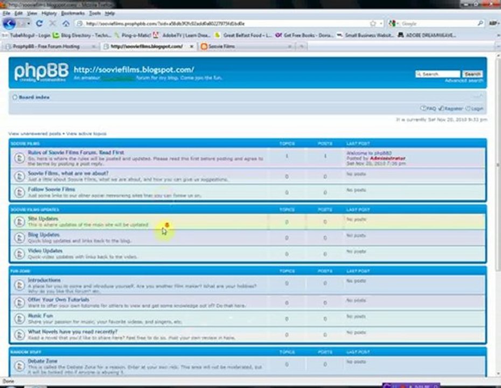Open the Edit menu
This screenshot has width=501, height=388.
pos(18,13)
